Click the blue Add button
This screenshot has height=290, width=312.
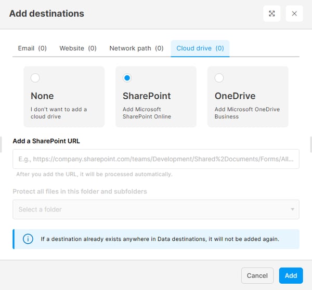[x=291, y=275]
